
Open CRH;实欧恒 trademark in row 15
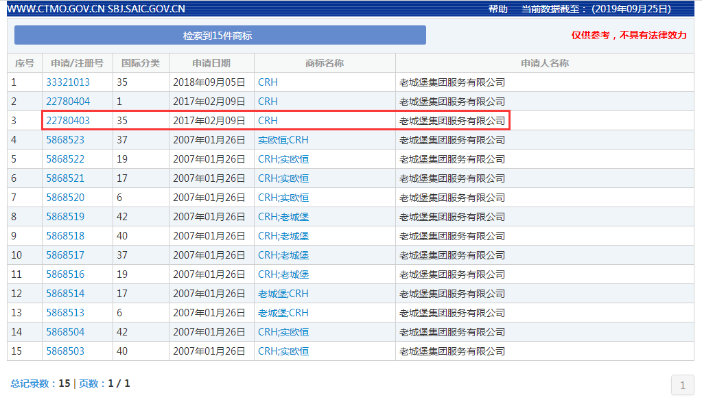click(283, 352)
